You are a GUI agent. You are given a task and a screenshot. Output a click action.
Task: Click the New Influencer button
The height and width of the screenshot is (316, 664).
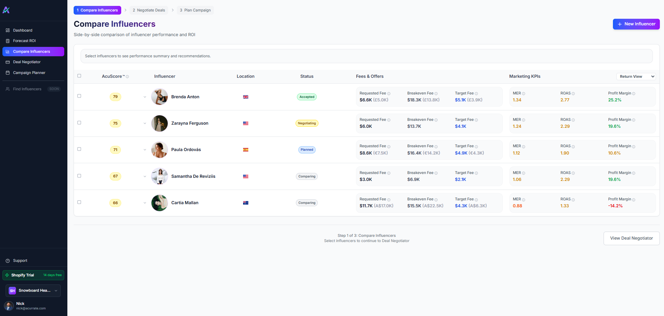click(x=636, y=24)
